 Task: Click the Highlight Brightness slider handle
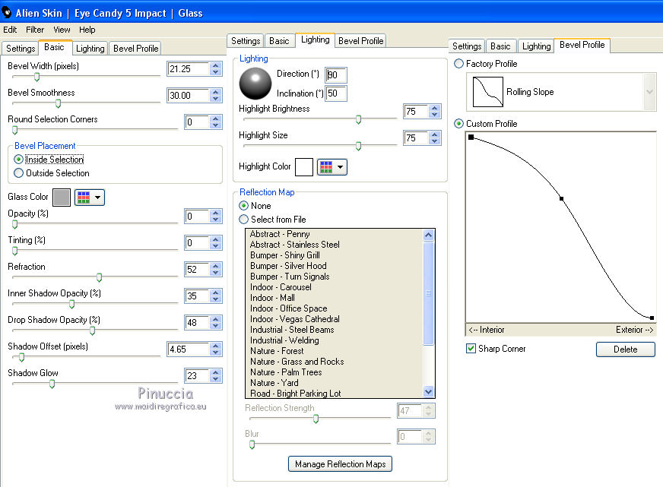(358, 119)
